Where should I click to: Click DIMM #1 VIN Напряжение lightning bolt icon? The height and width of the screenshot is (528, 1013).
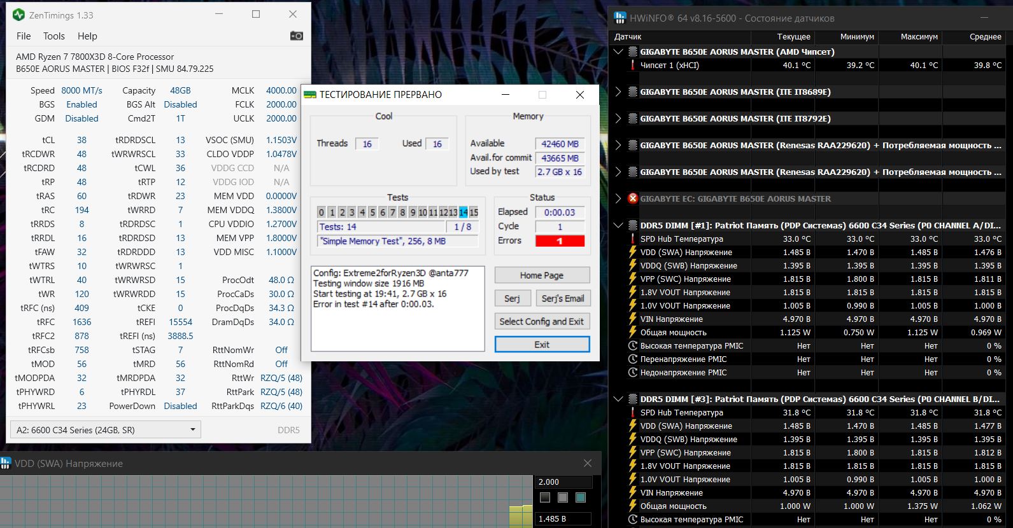(x=632, y=319)
